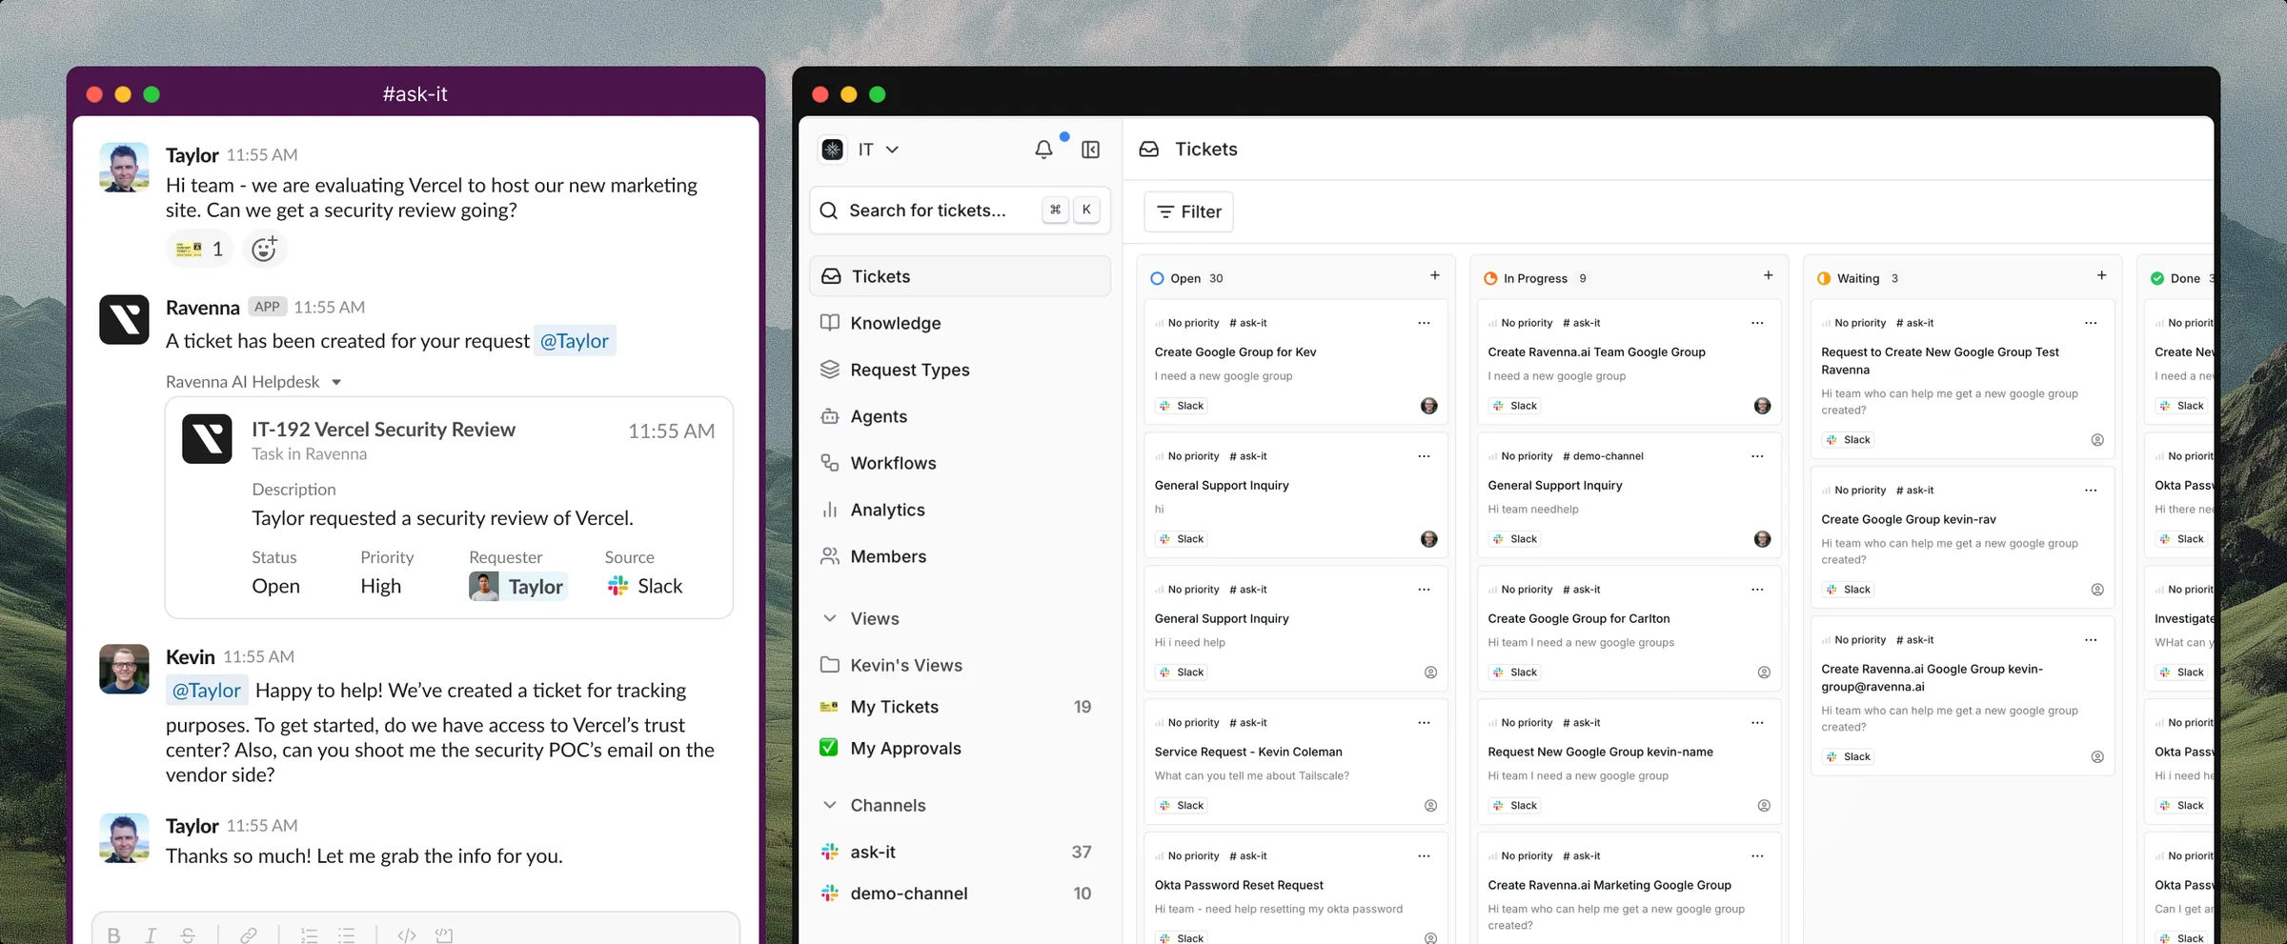The width and height of the screenshot is (2287, 944).
Task: Open more options on Create Ravenna.ai Team Google Group
Action: [x=1757, y=323]
